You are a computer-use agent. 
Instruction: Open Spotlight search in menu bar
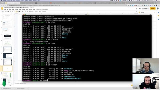point(154,0)
